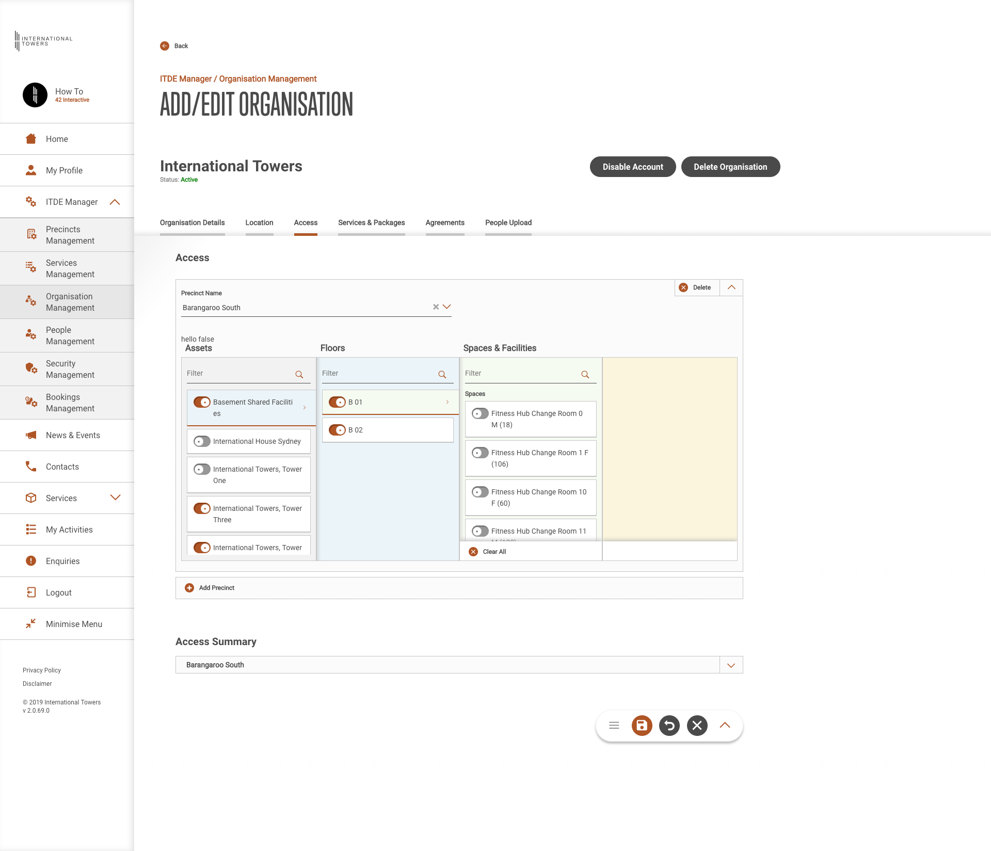This screenshot has height=851, width=991.
Task: Click the plus icon for Add Precinct
Action: click(x=189, y=588)
